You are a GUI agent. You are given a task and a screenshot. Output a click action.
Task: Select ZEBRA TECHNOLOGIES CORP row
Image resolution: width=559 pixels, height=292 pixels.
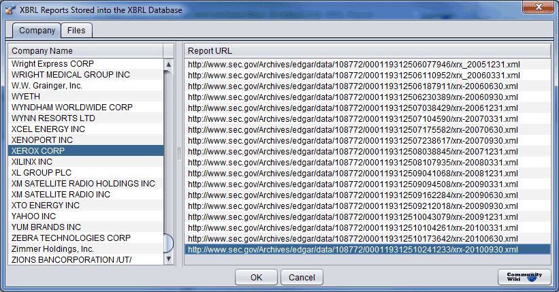(86, 238)
